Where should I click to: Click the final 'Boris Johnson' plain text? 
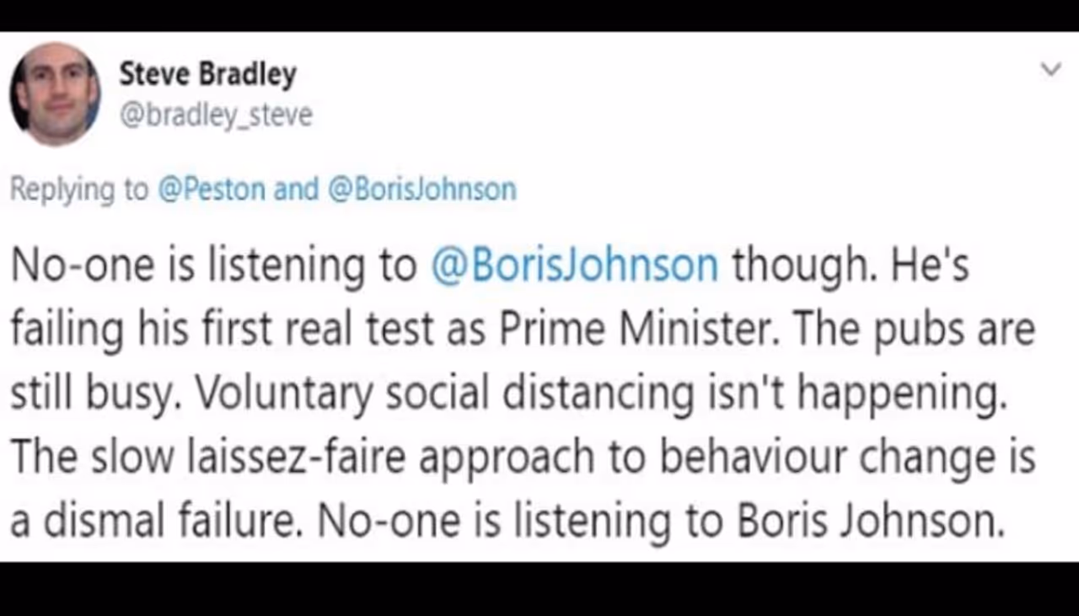coord(872,522)
